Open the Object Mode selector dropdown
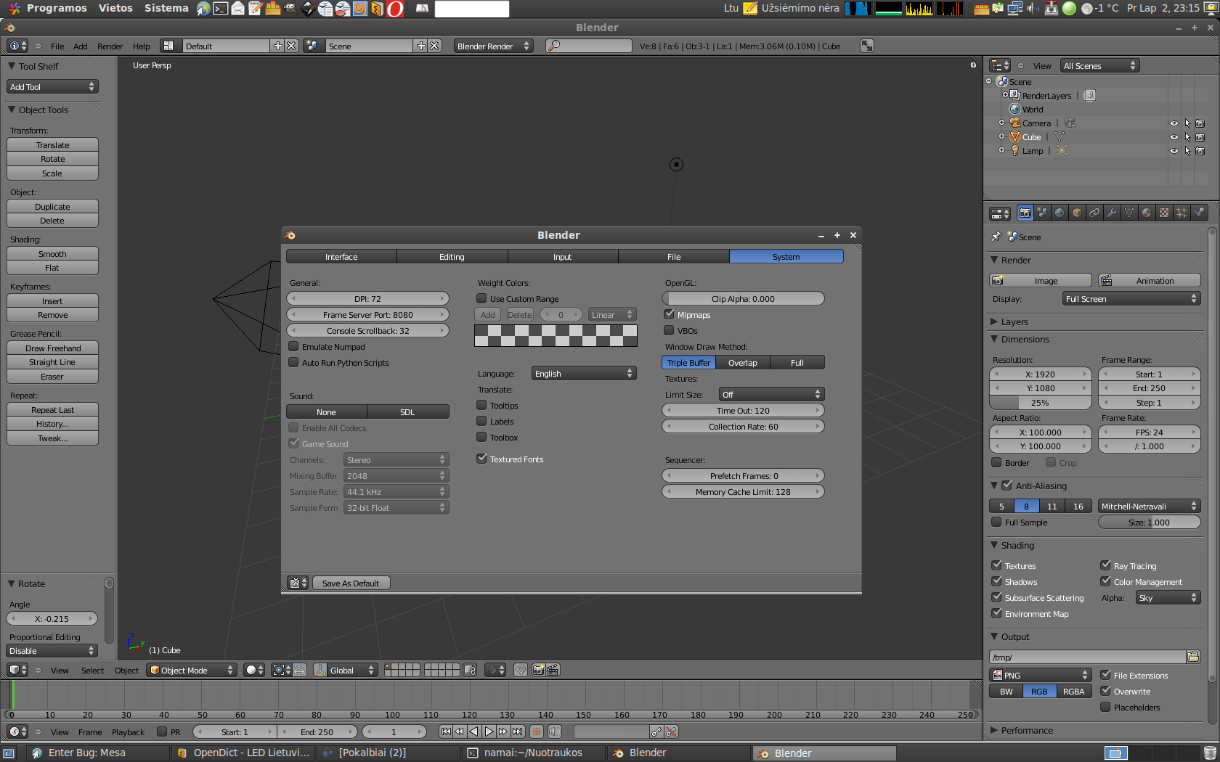 click(192, 670)
